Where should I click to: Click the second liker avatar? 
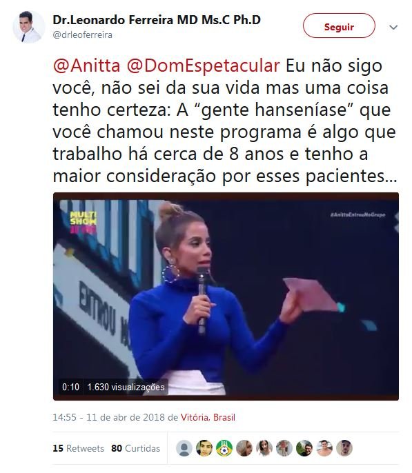pos(204,448)
